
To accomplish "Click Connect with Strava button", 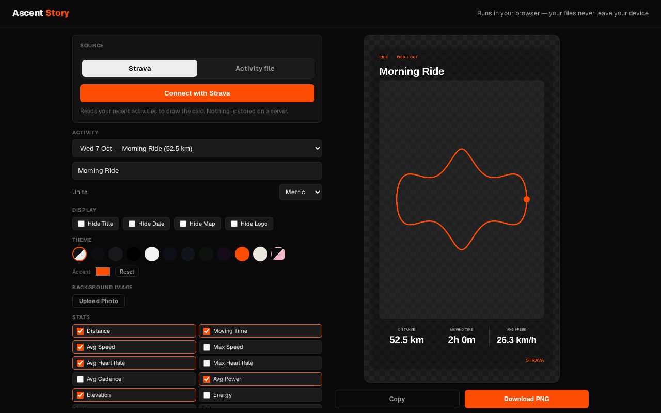I will tap(197, 93).
